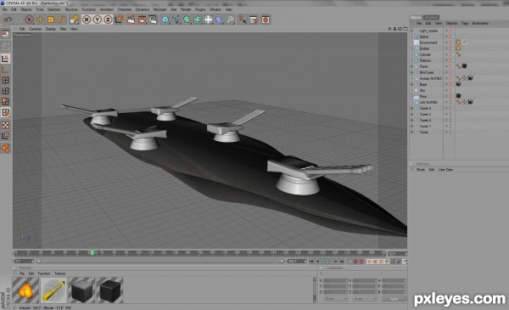Select the Object Axis tool in left sidebar
This screenshot has height=310, width=509.
6,69
